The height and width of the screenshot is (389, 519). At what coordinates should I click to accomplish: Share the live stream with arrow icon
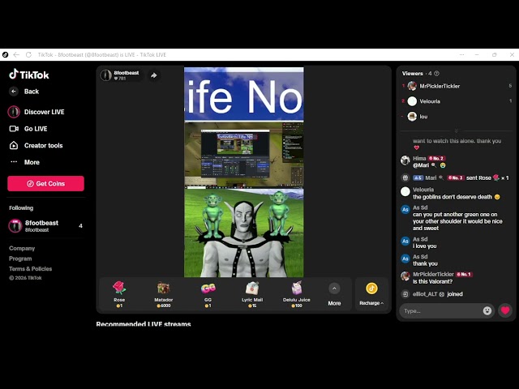[x=153, y=75]
